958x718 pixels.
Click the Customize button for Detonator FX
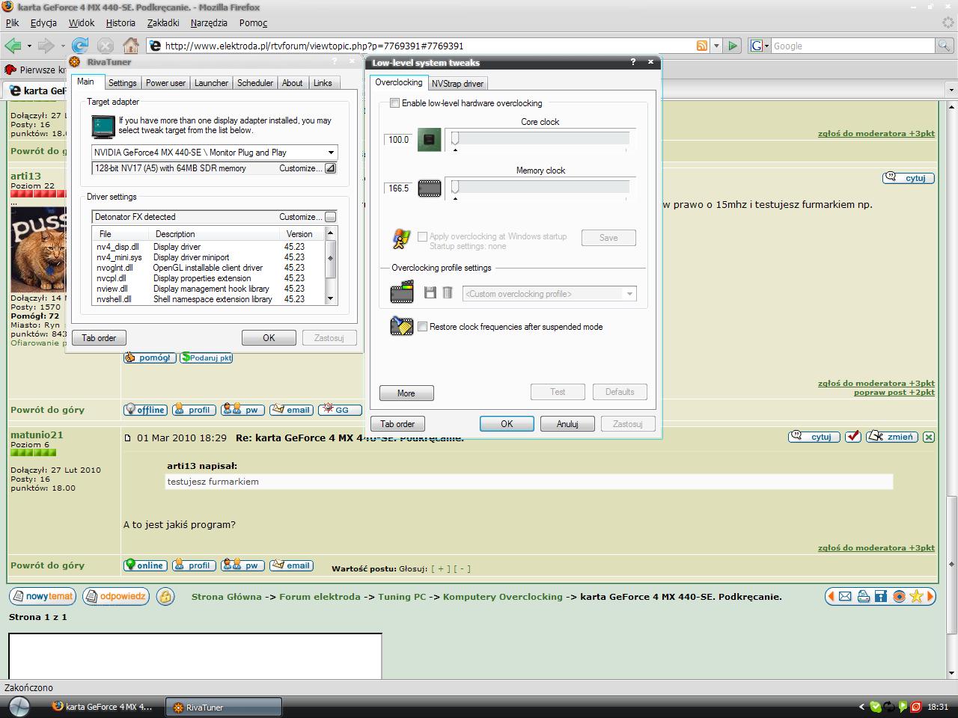point(330,217)
